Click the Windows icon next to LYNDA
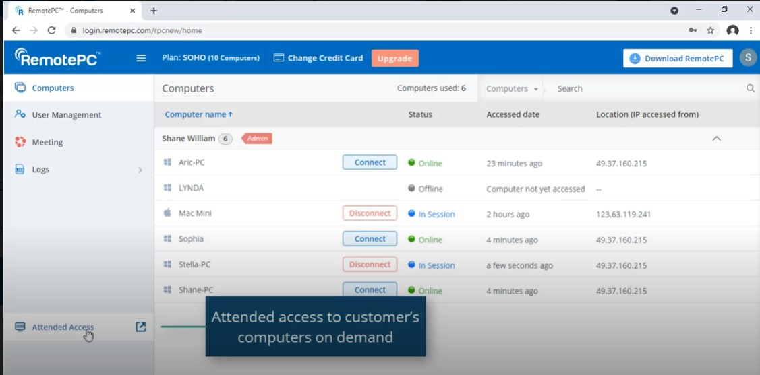Screen dimensions: 760x375 click(167, 188)
